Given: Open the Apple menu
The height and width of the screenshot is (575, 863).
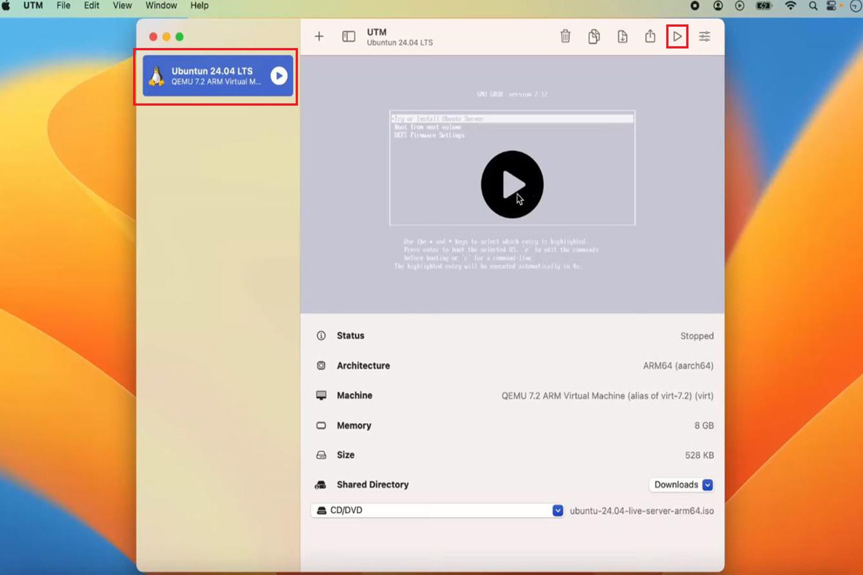Looking at the screenshot, I should coord(6,6).
